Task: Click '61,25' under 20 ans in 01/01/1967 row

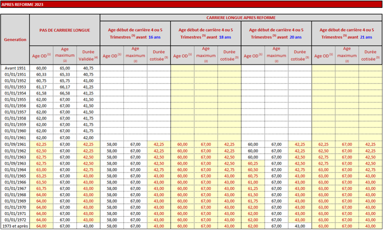Action: (x=253, y=188)
